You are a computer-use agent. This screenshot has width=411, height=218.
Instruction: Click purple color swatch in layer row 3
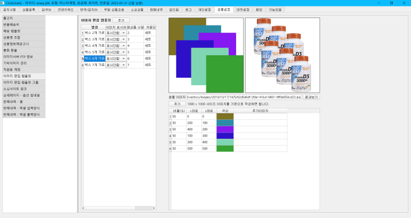click(x=225, y=129)
